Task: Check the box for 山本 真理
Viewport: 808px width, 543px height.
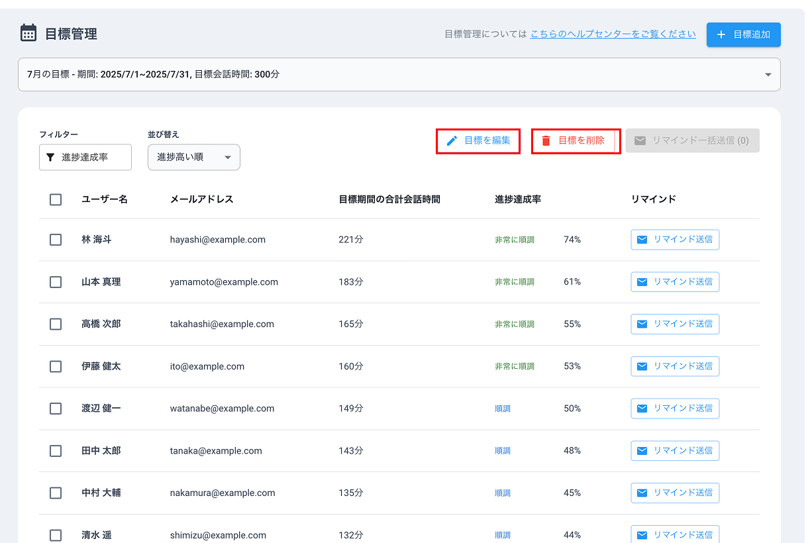Action: click(56, 282)
